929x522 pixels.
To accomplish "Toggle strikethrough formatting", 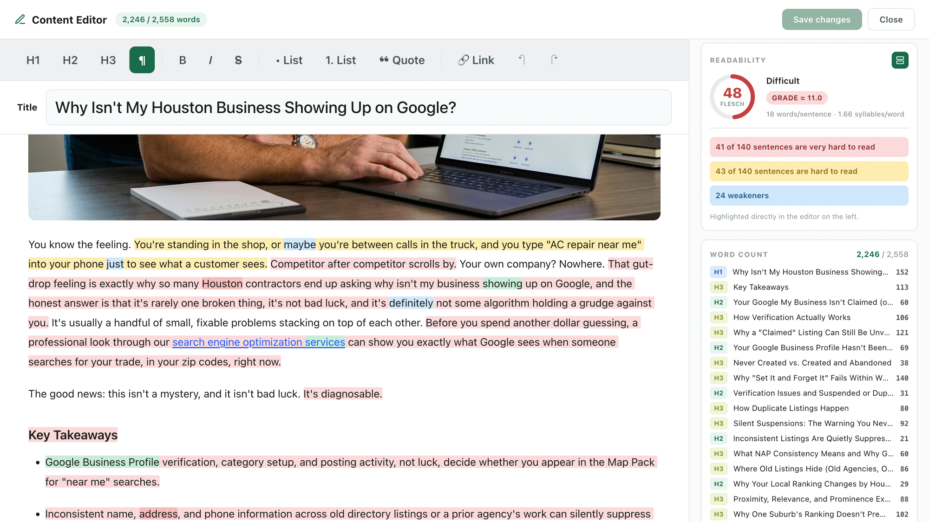I will tap(238, 60).
